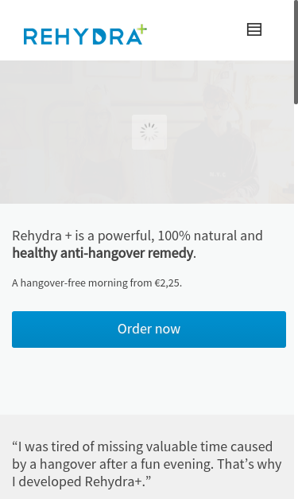Screen dimensions: 298x499
Task: Click the N.Y.C text on sweater
Action: tap(218, 174)
